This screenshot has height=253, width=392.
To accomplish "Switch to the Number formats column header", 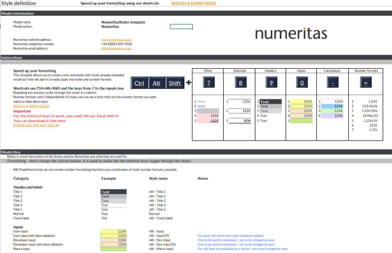I will [x=366, y=70].
